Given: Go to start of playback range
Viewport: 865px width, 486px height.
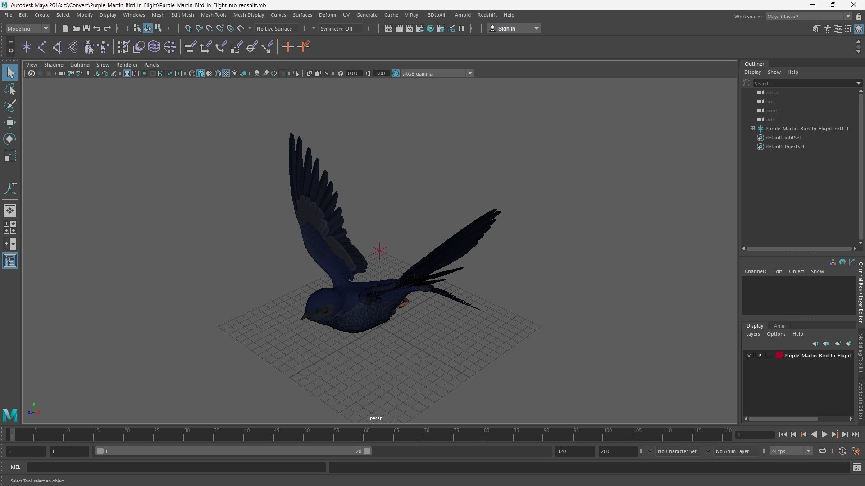Looking at the screenshot, I should pos(783,434).
